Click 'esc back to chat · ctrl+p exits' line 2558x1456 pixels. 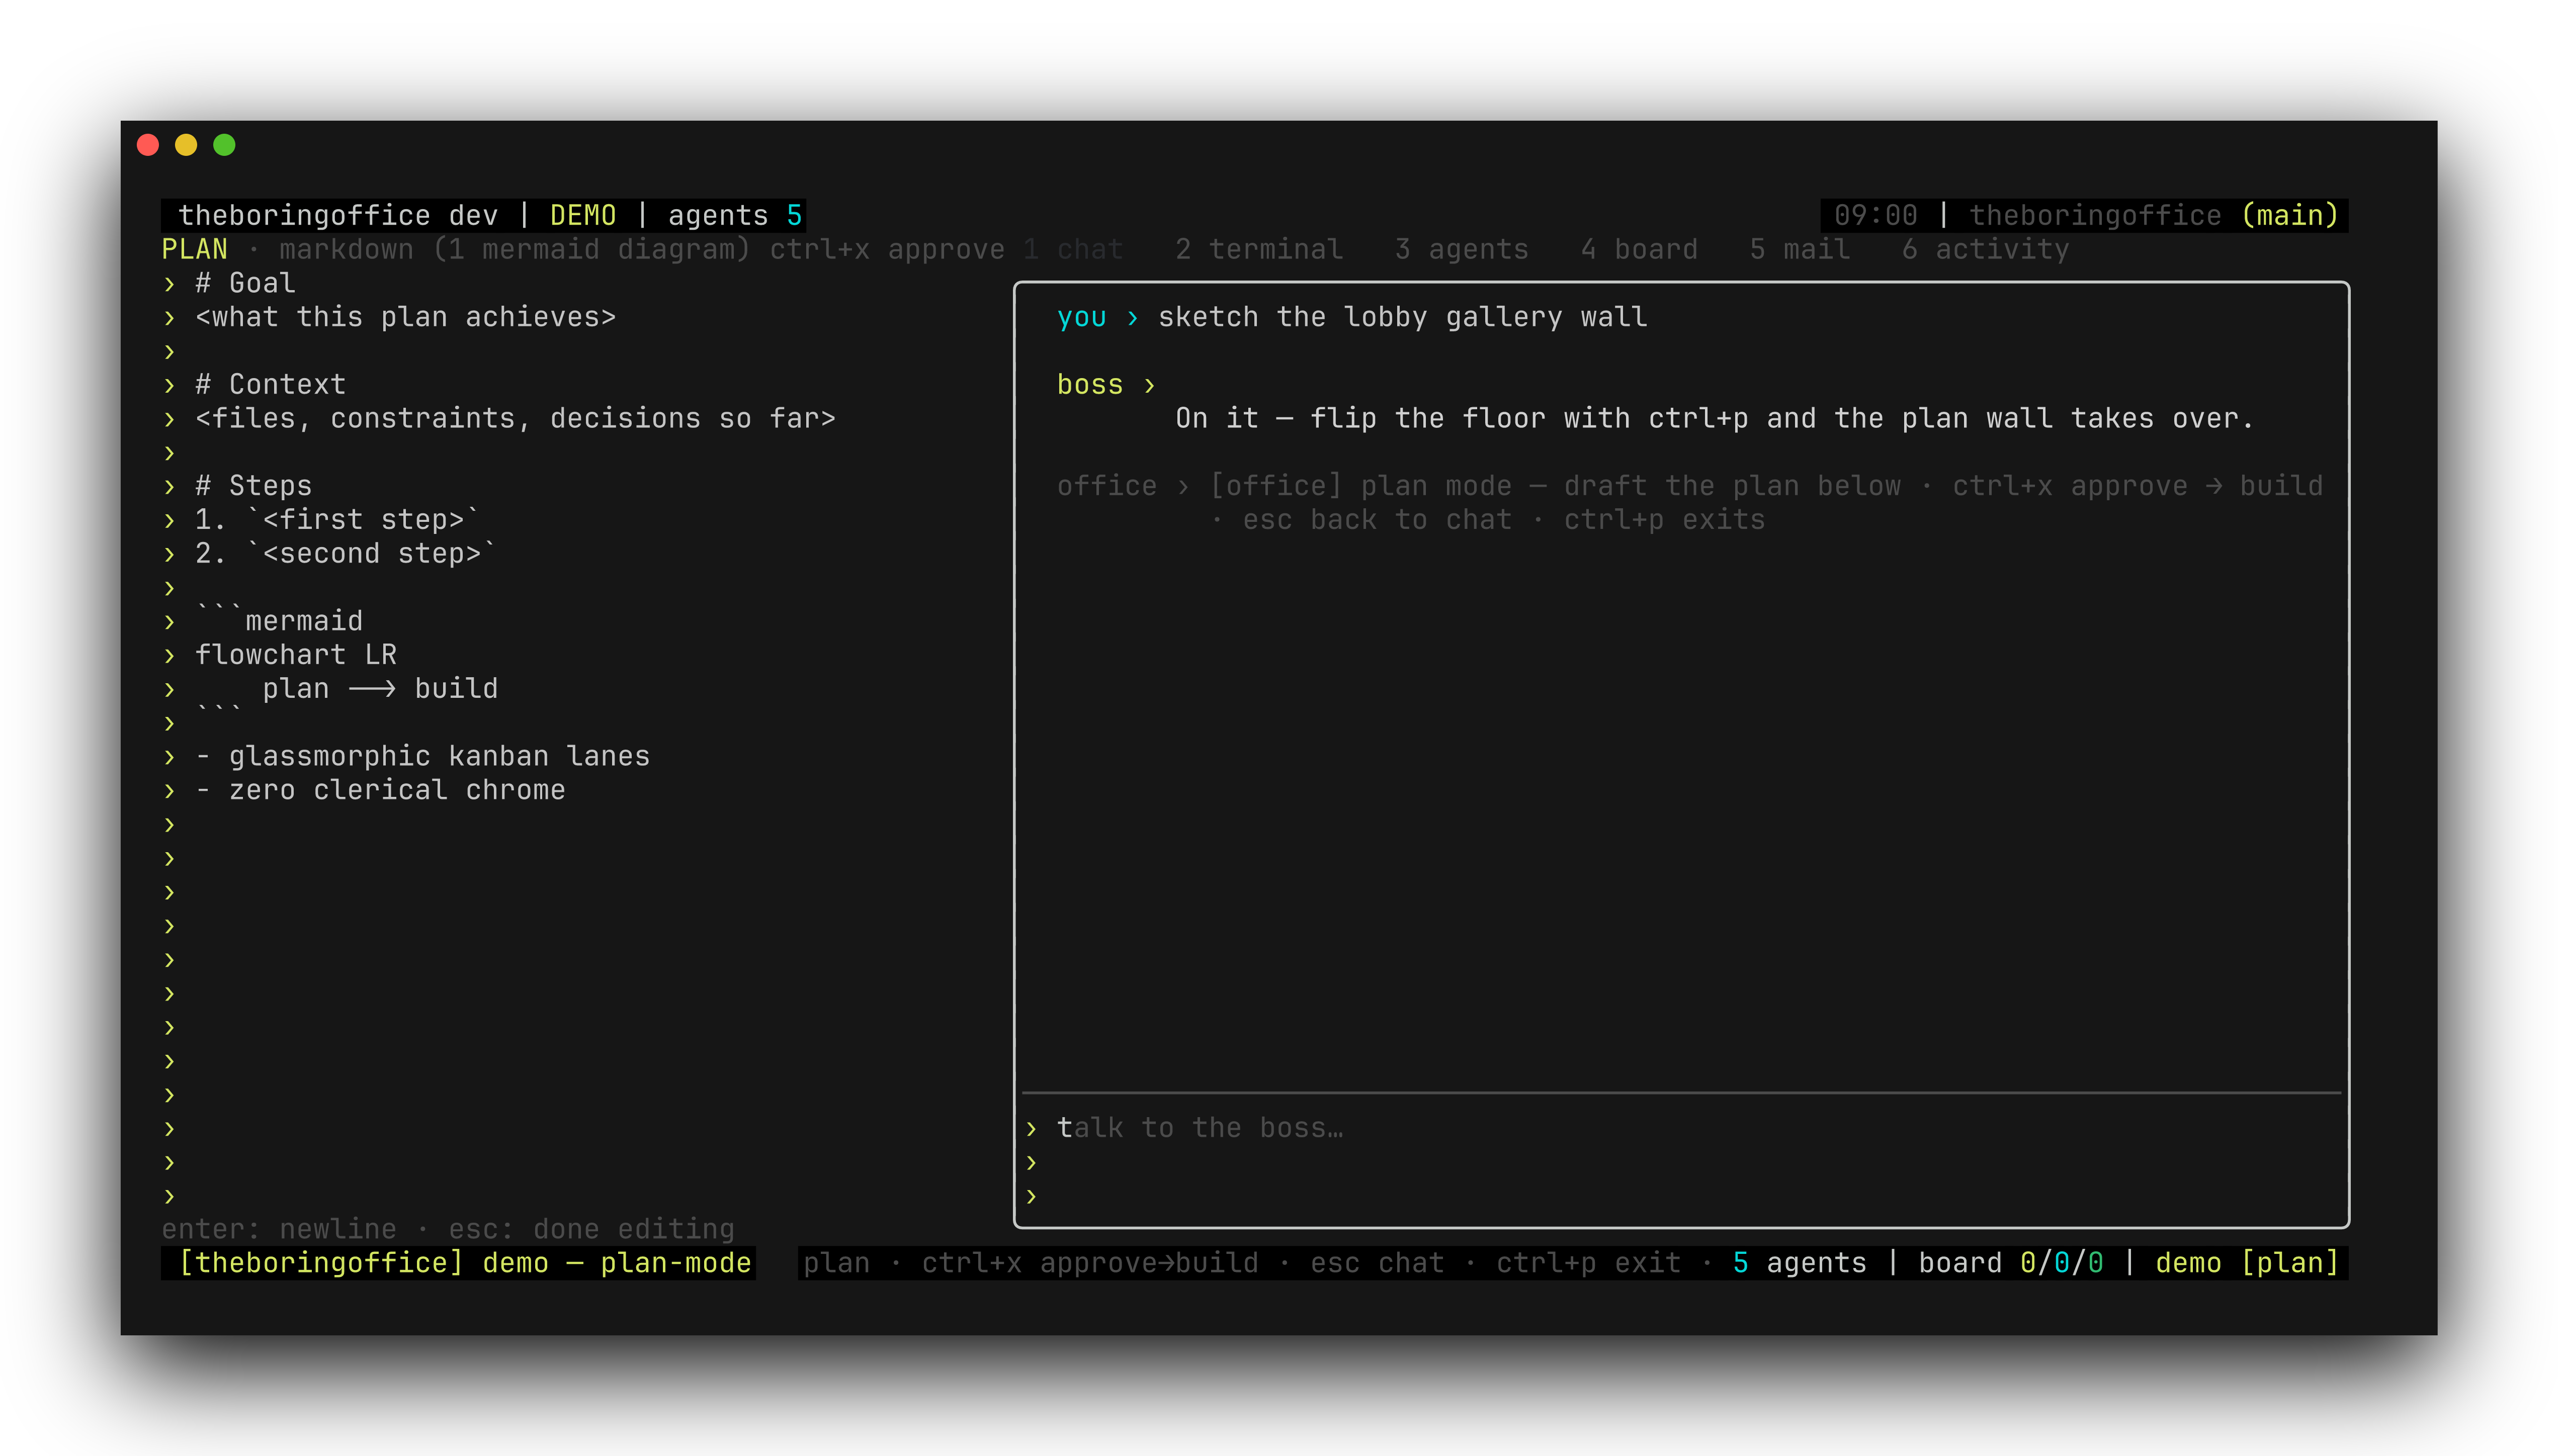click(x=1504, y=520)
